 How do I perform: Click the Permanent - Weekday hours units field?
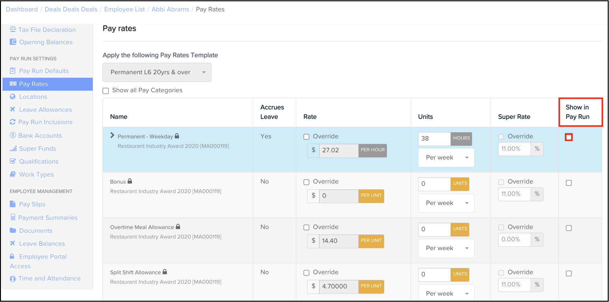pos(434,139)
